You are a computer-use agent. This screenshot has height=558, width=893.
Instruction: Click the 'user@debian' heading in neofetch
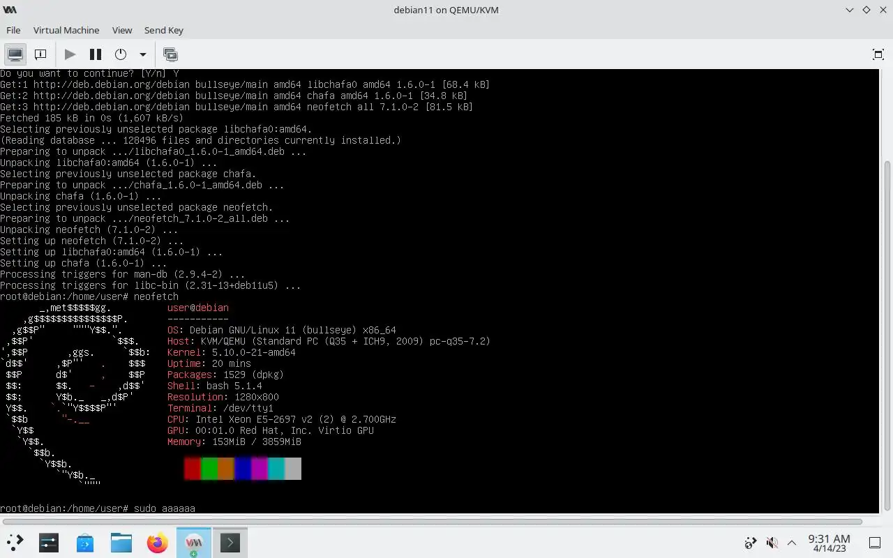[198, 308]
